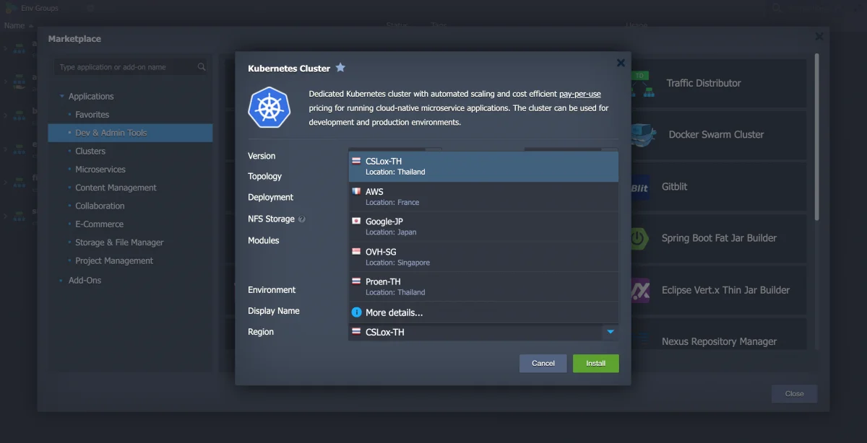
Task: Click the Eclipse Vert.x logo icon
Action: coord(640,291)
